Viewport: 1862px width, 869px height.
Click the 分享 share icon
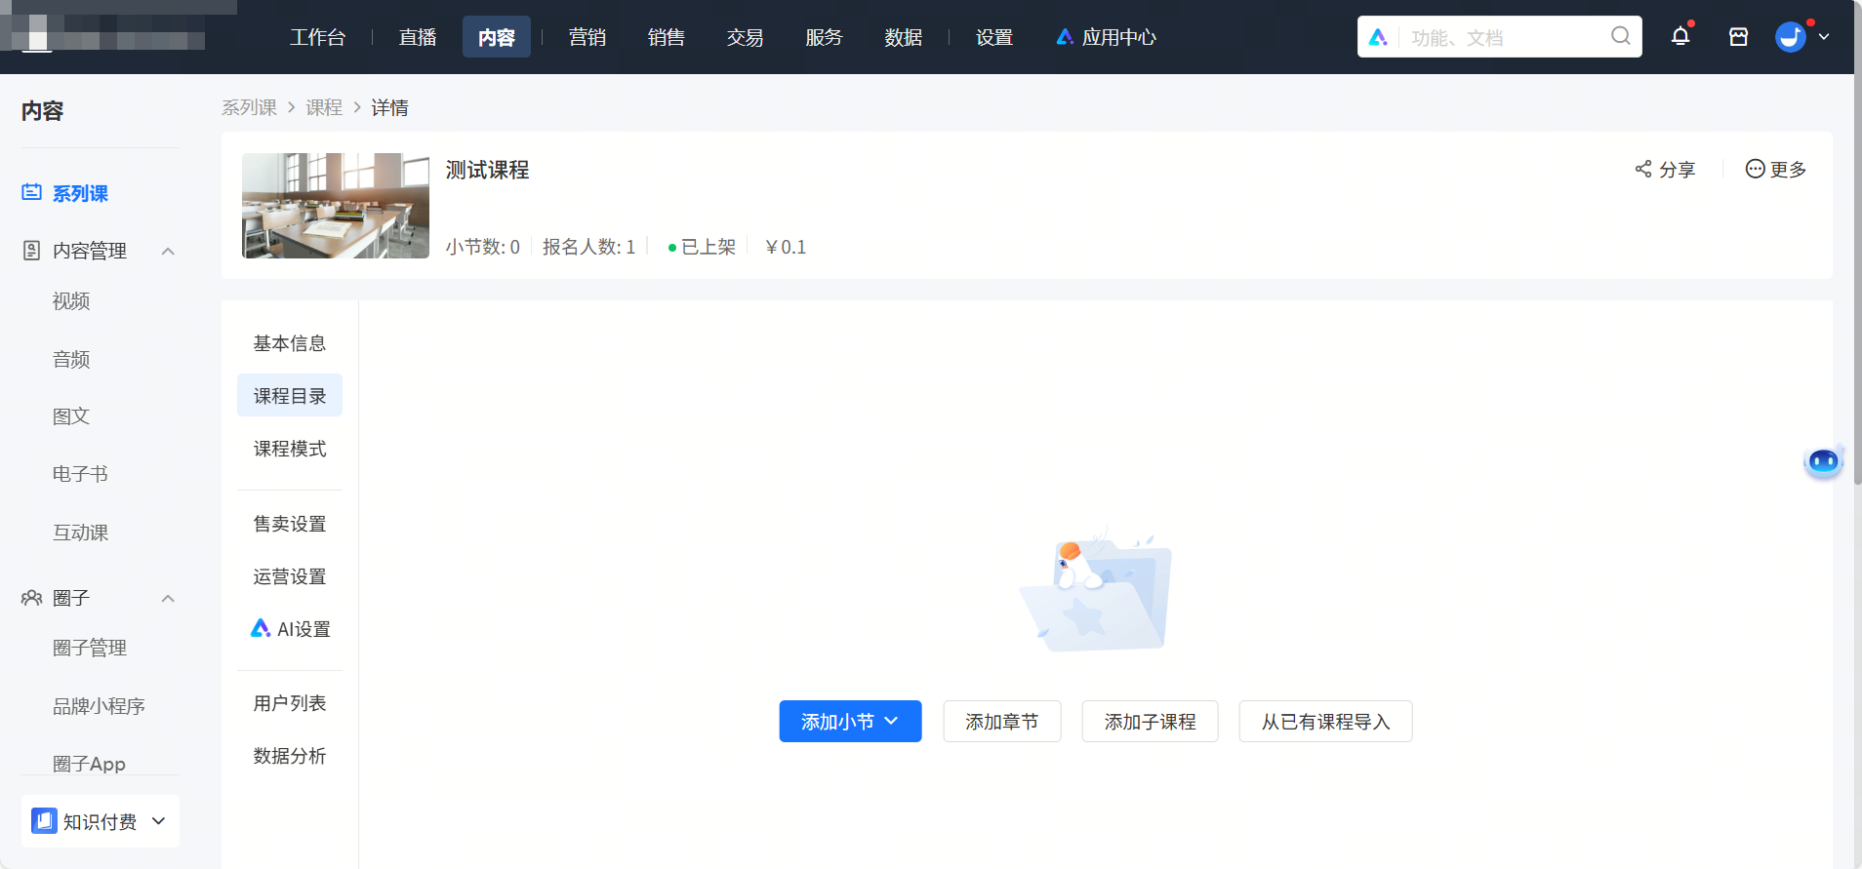point(1643,169)
